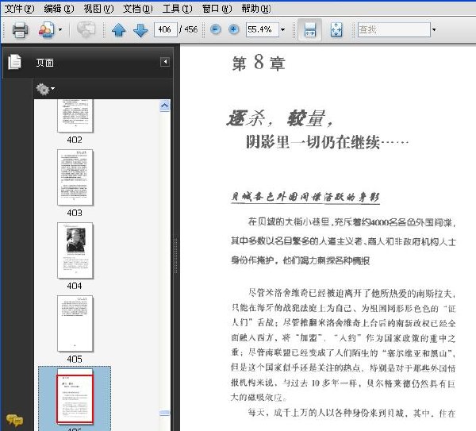Click the grayed-out review comments icon

pyautogui.click(x=86, y=30)
